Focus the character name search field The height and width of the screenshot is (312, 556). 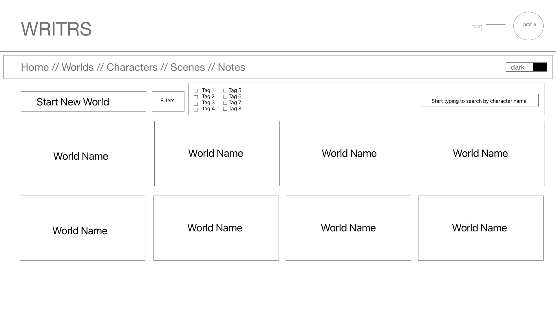(x=479, y=101)
